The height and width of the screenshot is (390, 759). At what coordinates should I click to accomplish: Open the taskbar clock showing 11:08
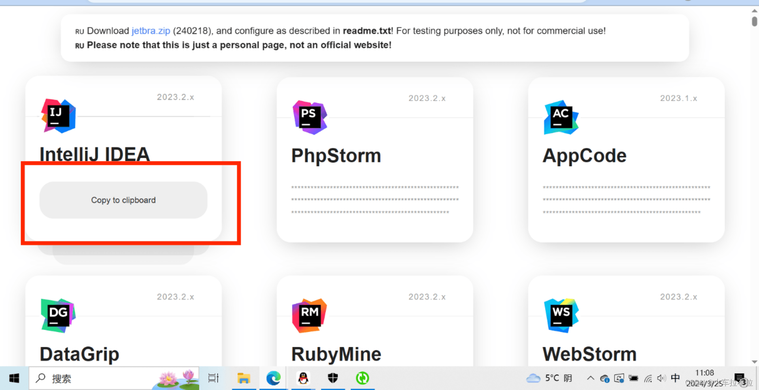(705, 378)
